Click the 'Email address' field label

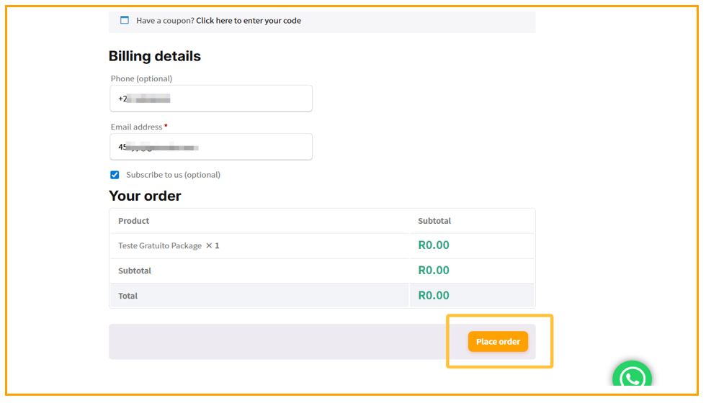coord(137,127)
